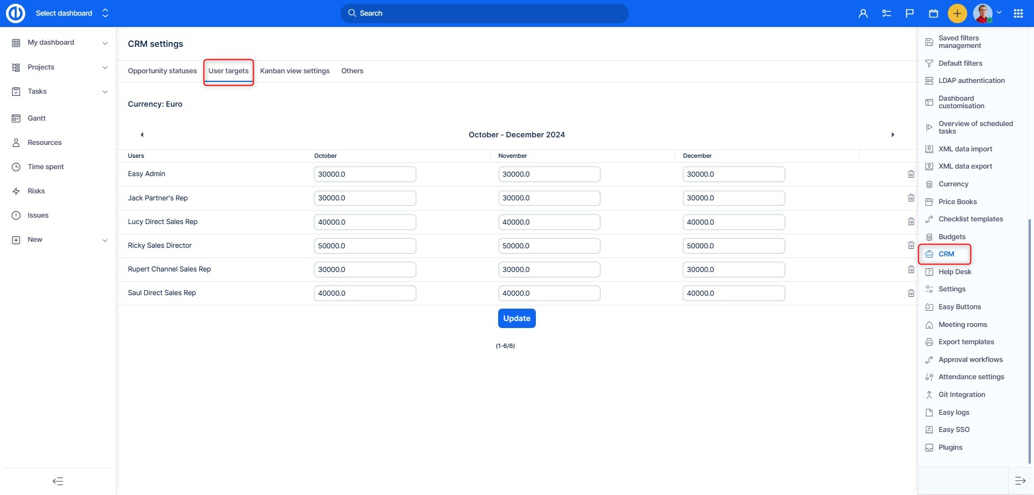Viewport: 1034px width, 495px height.
Task: Click the yellow plus quick-add button
Action: (957, 13)
